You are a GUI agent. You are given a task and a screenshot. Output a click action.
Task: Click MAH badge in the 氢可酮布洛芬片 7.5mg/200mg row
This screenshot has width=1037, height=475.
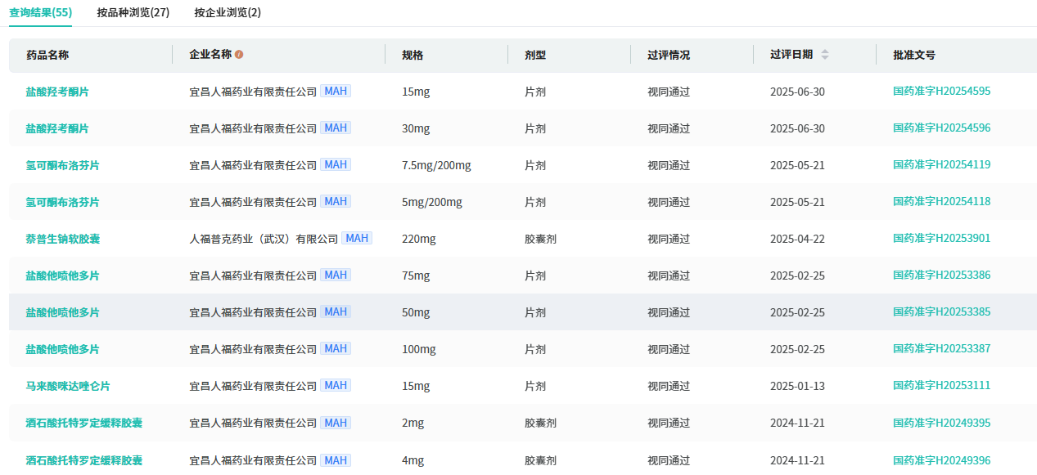pyautogui.click(x=335, y=164)
